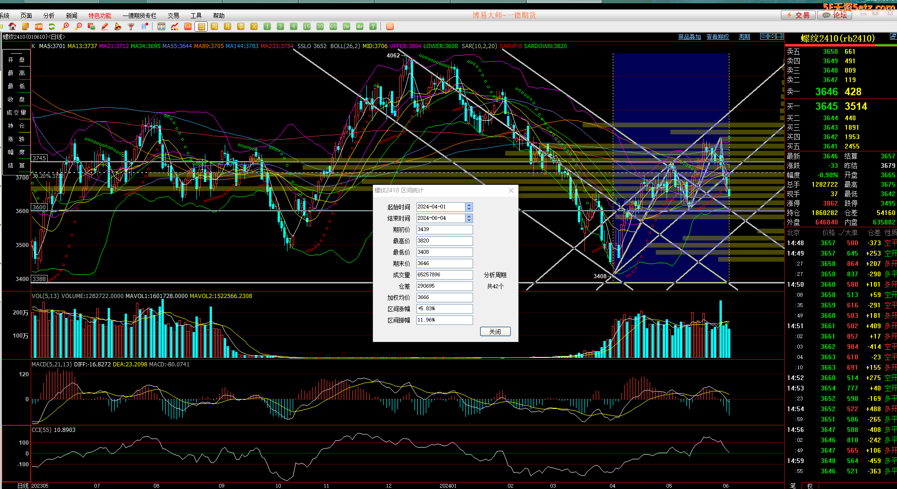Click the 论坛 forum button
Screen dimensions: 897x489
click(835, 15)
